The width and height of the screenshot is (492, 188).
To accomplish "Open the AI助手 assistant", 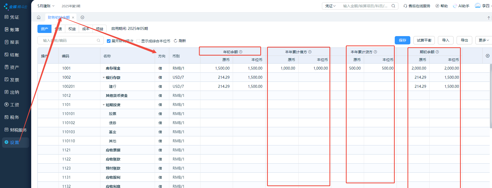I will [x=461, y=6].
